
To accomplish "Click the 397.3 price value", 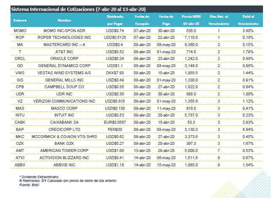I will pyautogui.click(x=191, y=144).
